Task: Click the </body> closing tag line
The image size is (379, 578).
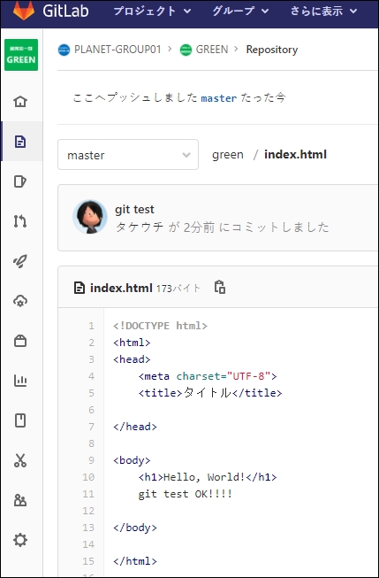Action: 135,528
